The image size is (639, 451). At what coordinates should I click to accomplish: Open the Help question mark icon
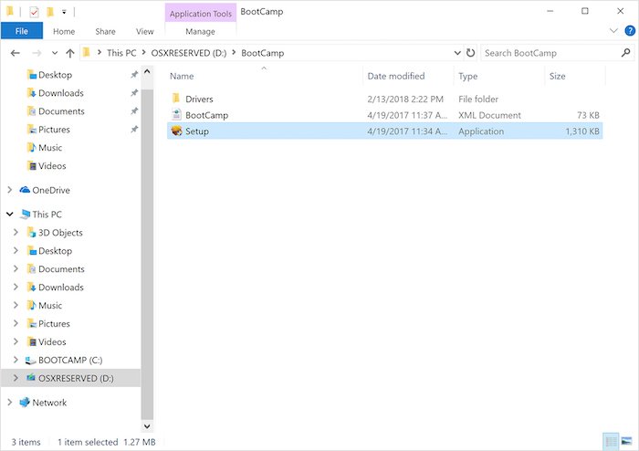click(x=630, y=30)
